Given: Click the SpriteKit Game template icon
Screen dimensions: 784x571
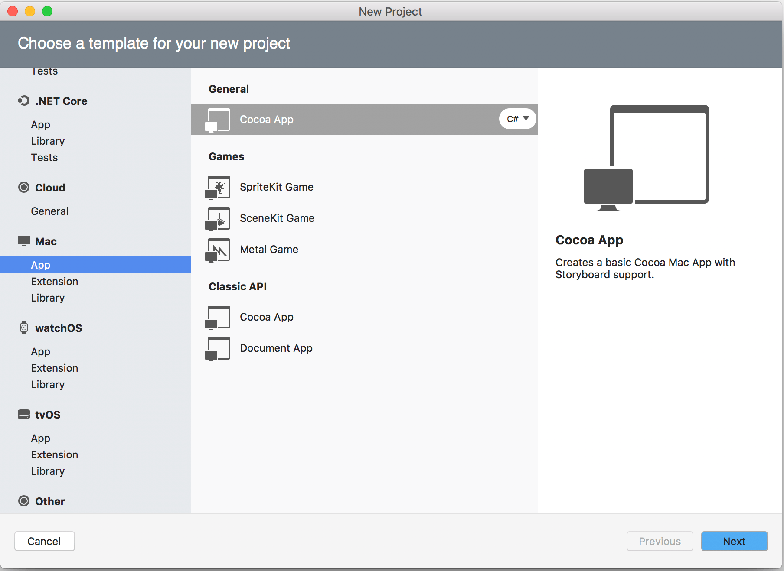Looking at the screenshot, I should click(x=218, y=188).
